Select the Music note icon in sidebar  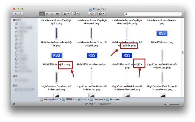[x=16, y=51]
